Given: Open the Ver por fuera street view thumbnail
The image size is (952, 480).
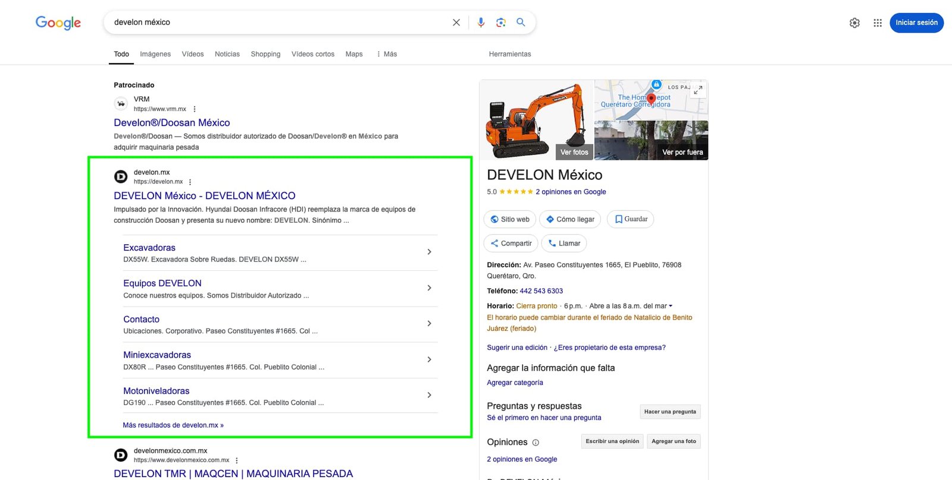Looking at the screenshot, I should click(x=652, y=141).
